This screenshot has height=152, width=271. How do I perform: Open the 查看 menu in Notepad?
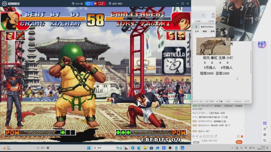click(x=212, y=31)
